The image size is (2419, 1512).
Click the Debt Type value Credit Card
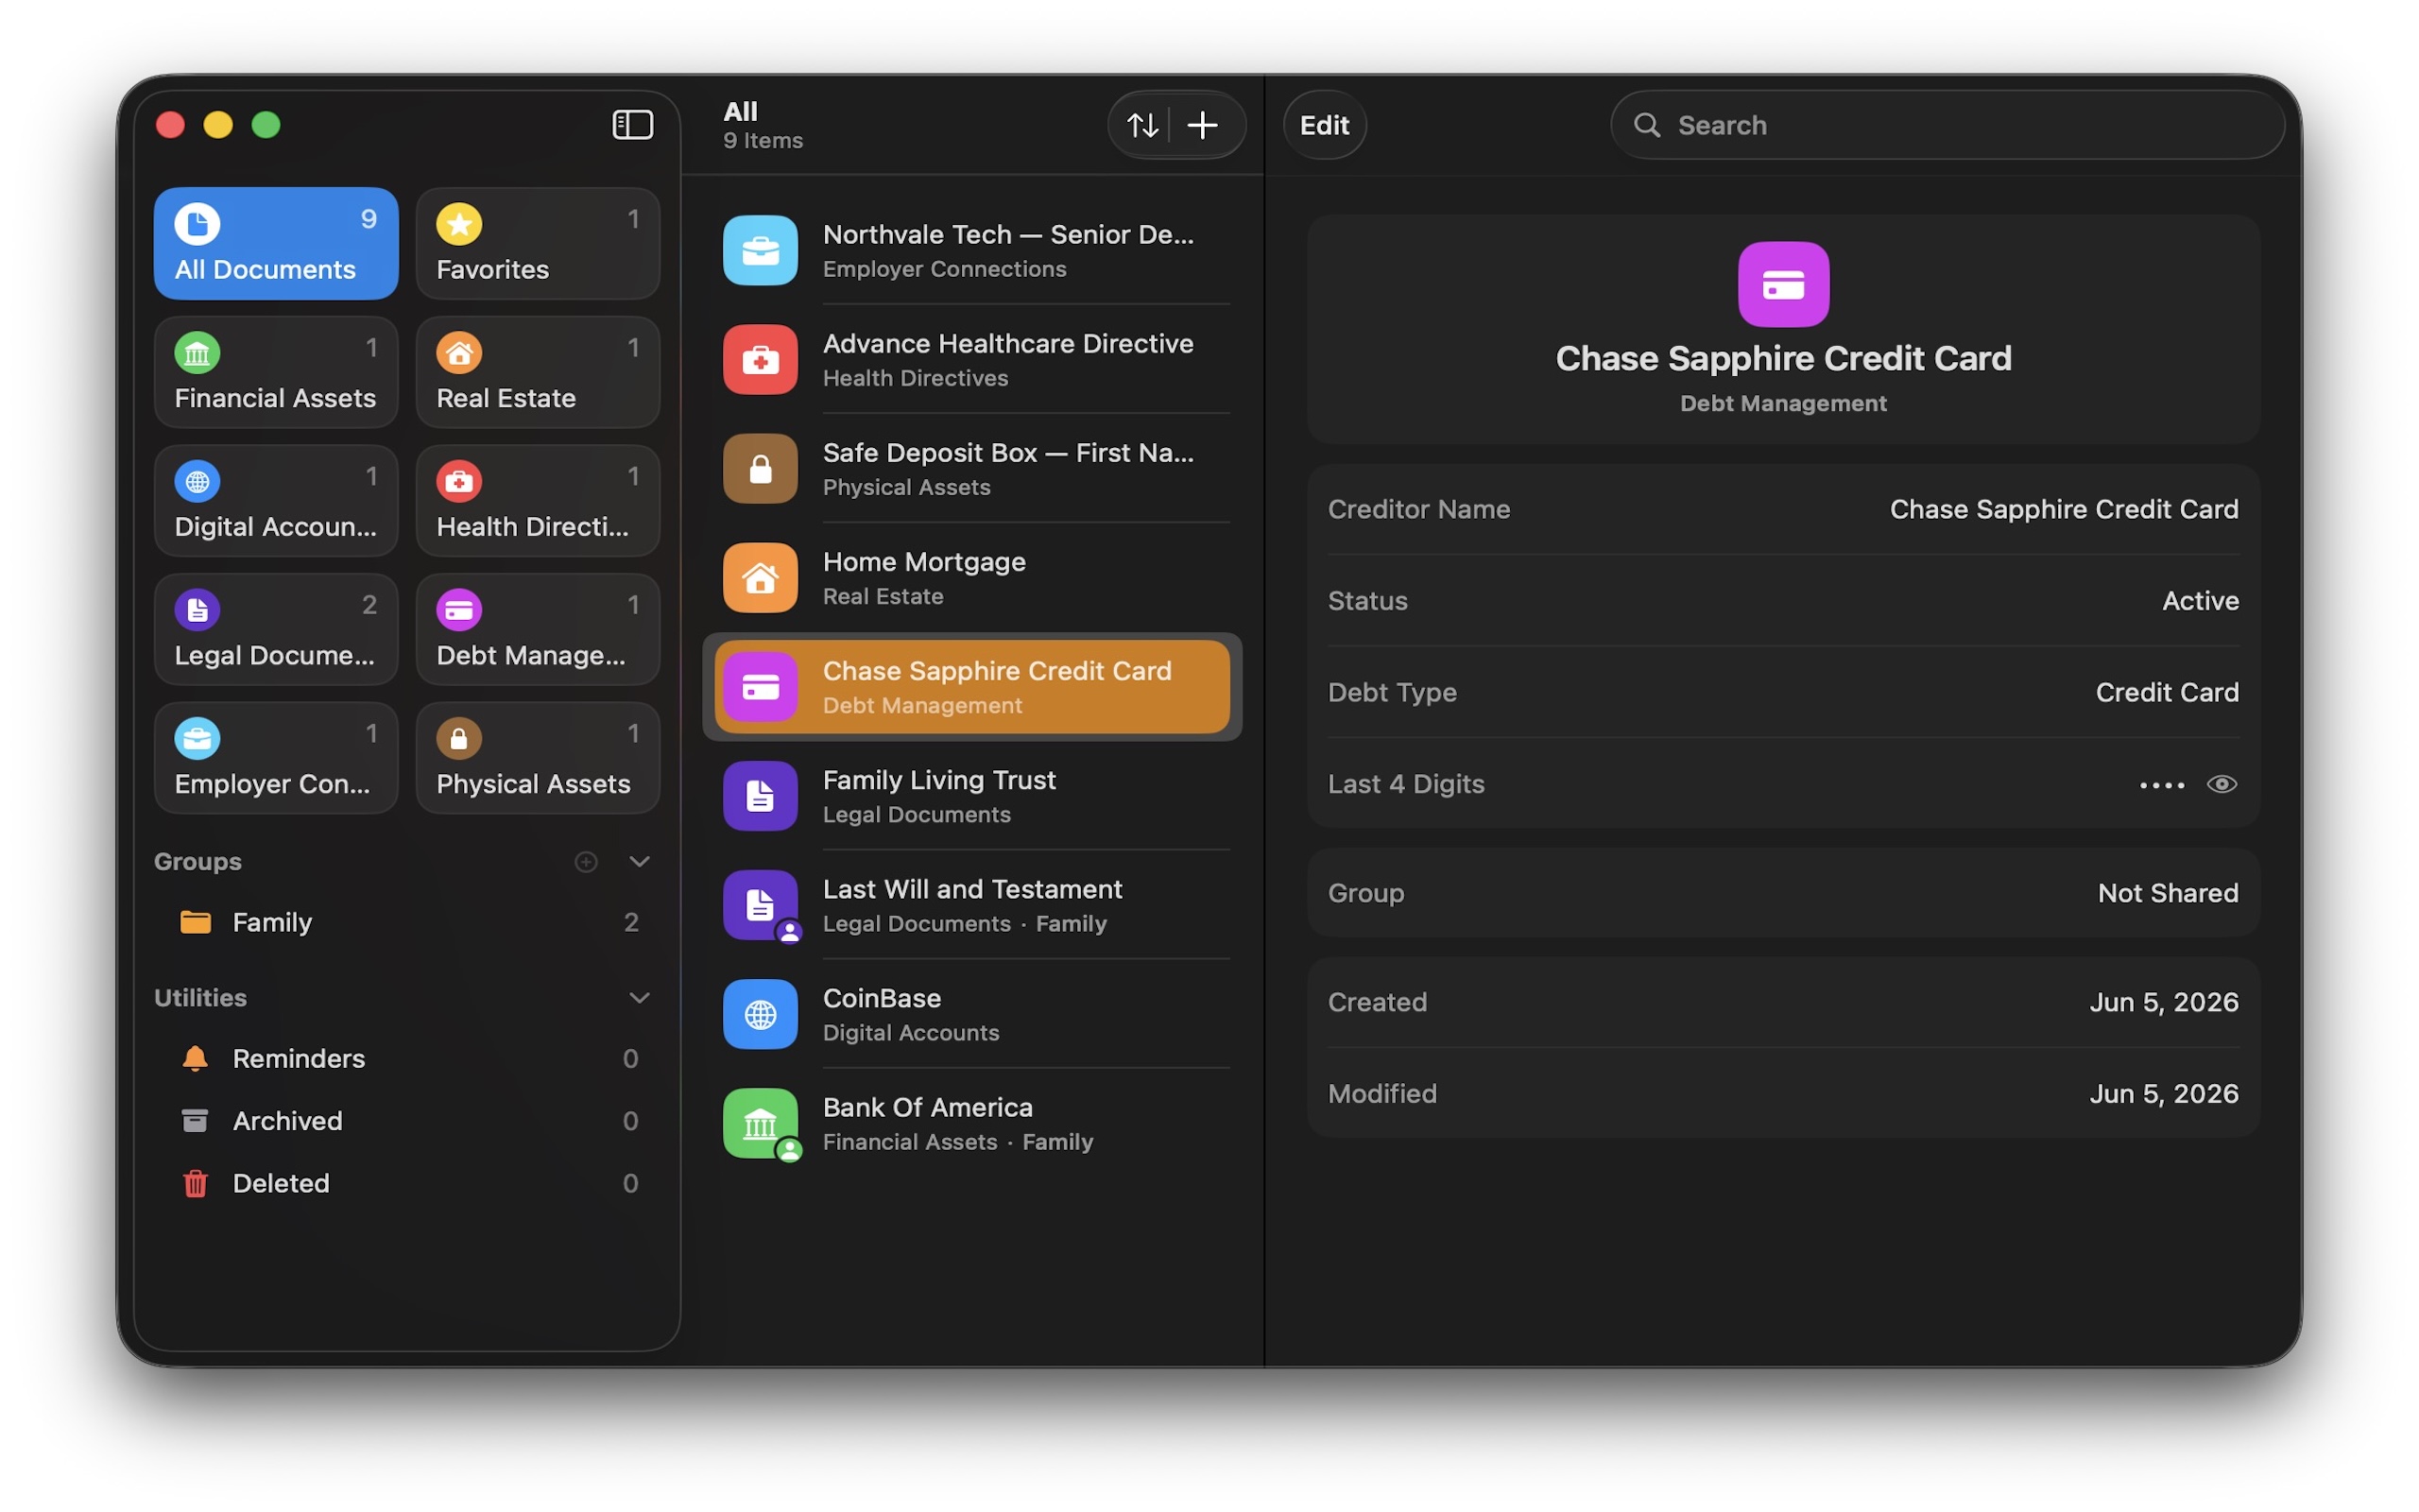tap(2166, 692)
